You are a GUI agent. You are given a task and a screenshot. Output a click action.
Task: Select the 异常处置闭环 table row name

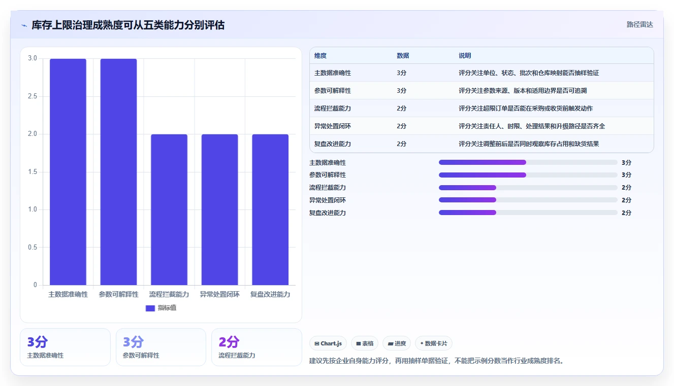pyautogui.click(x=333, y=126)
